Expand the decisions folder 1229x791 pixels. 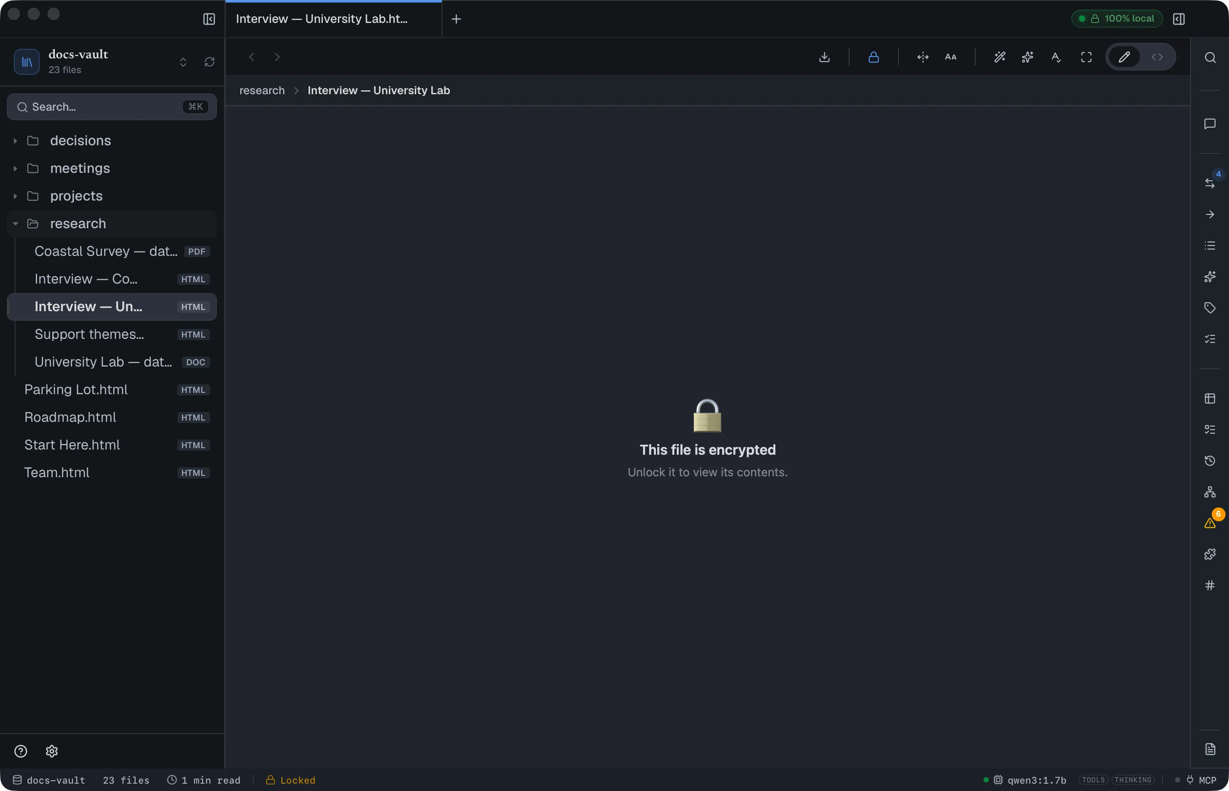pyautogui.click(x=112, y=141)
